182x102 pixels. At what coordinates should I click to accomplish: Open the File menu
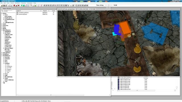click(x=1, y=3)
